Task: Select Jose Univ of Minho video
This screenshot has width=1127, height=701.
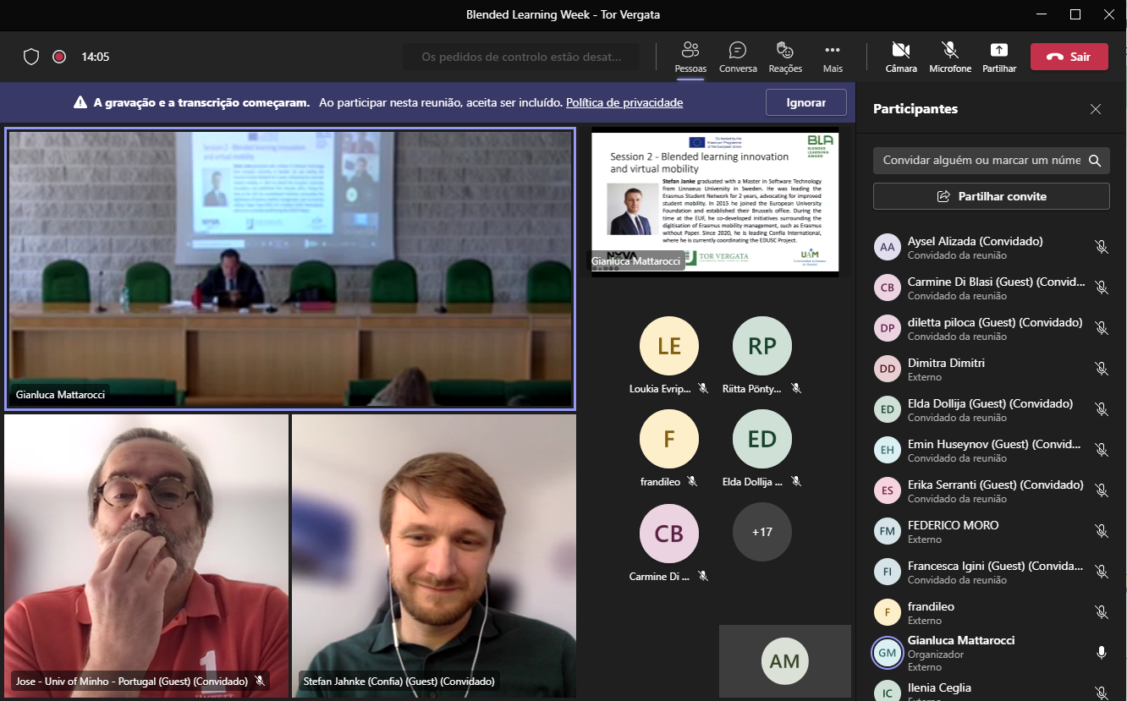Action: click(146, 556)
